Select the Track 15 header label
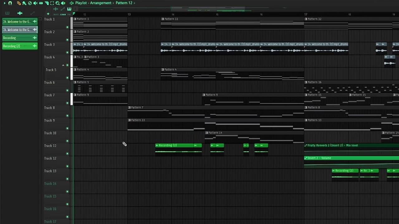The image size is (399, 224). (50, 196)
